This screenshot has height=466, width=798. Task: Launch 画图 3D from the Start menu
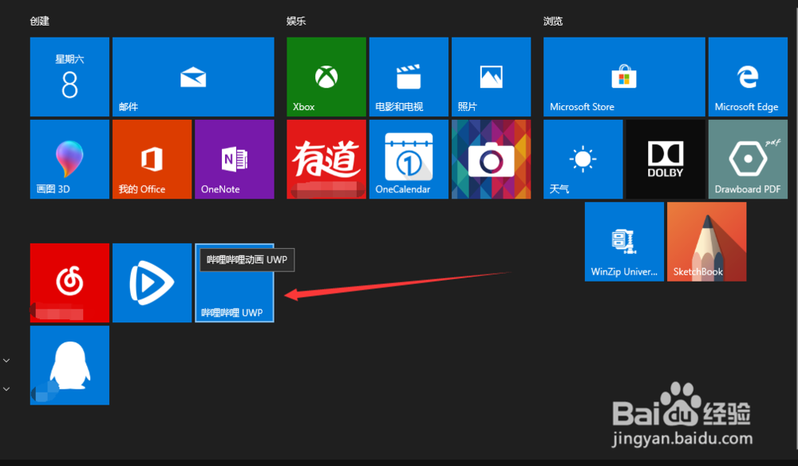pos(69,158)
